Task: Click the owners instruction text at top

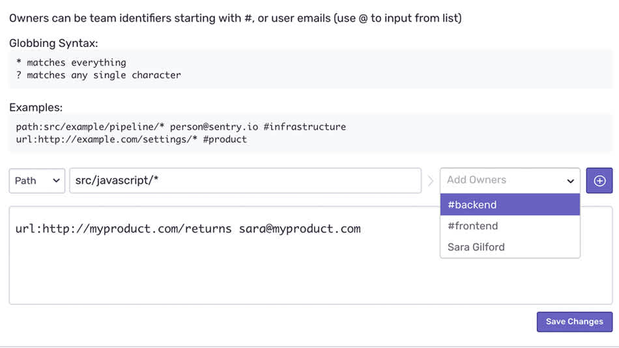Action: [x=235, y=18]
